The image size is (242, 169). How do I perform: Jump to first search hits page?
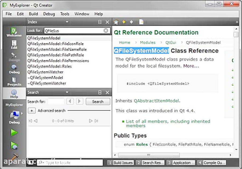pyautogui.click(x=30, y=121)
